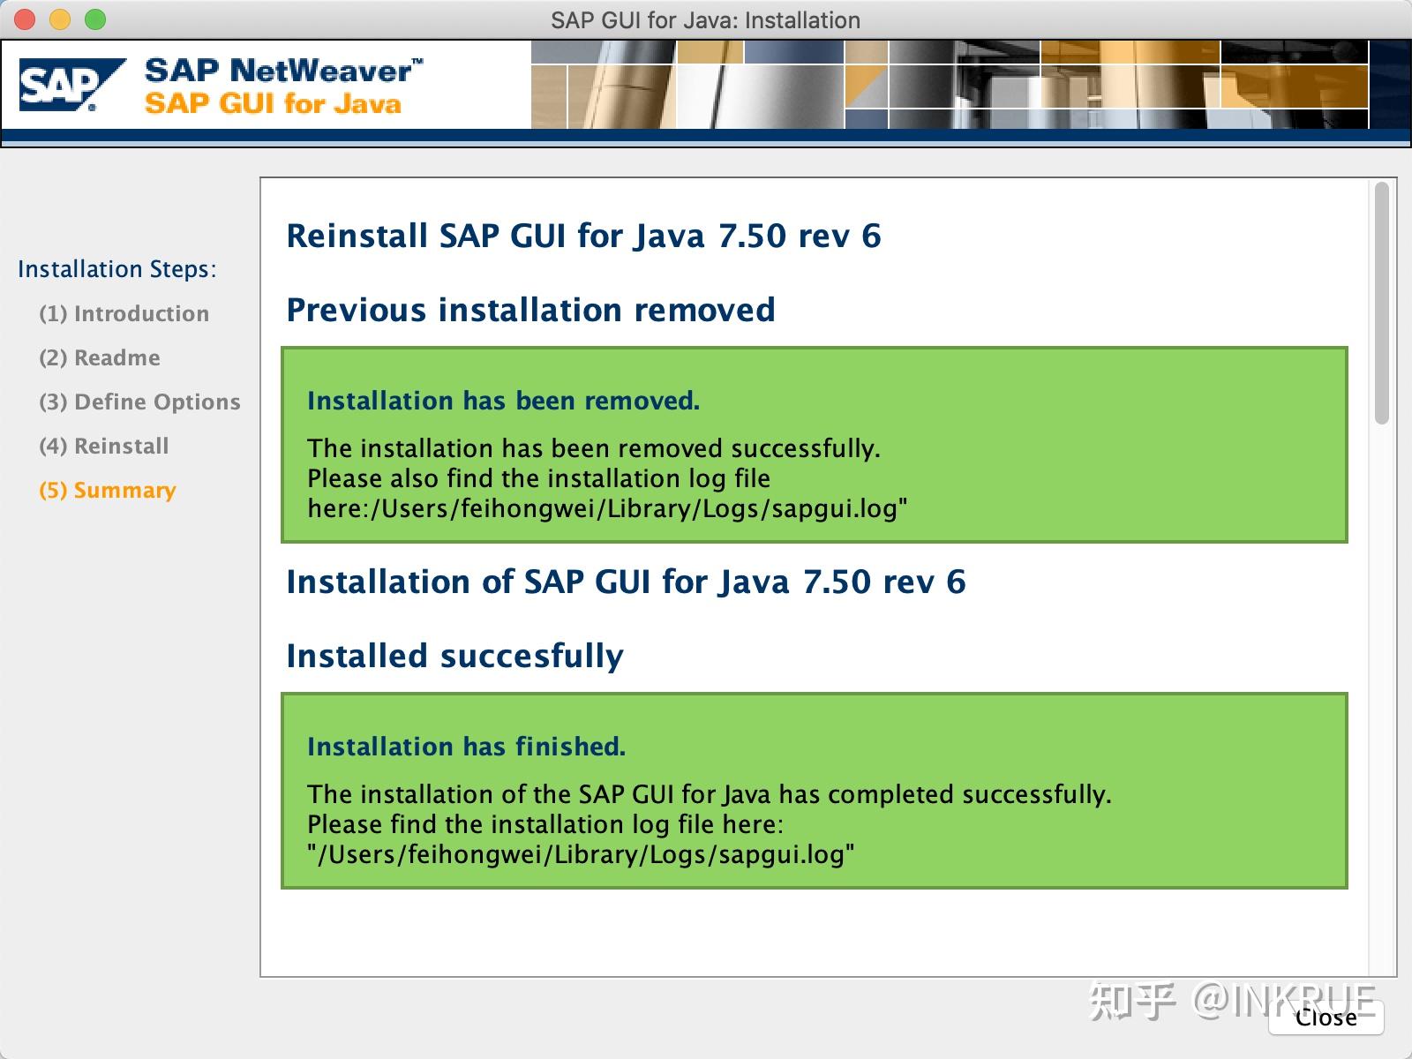Select the Introduction step
Screen dimensions: 1412x1059
click(x=124, y=313)
